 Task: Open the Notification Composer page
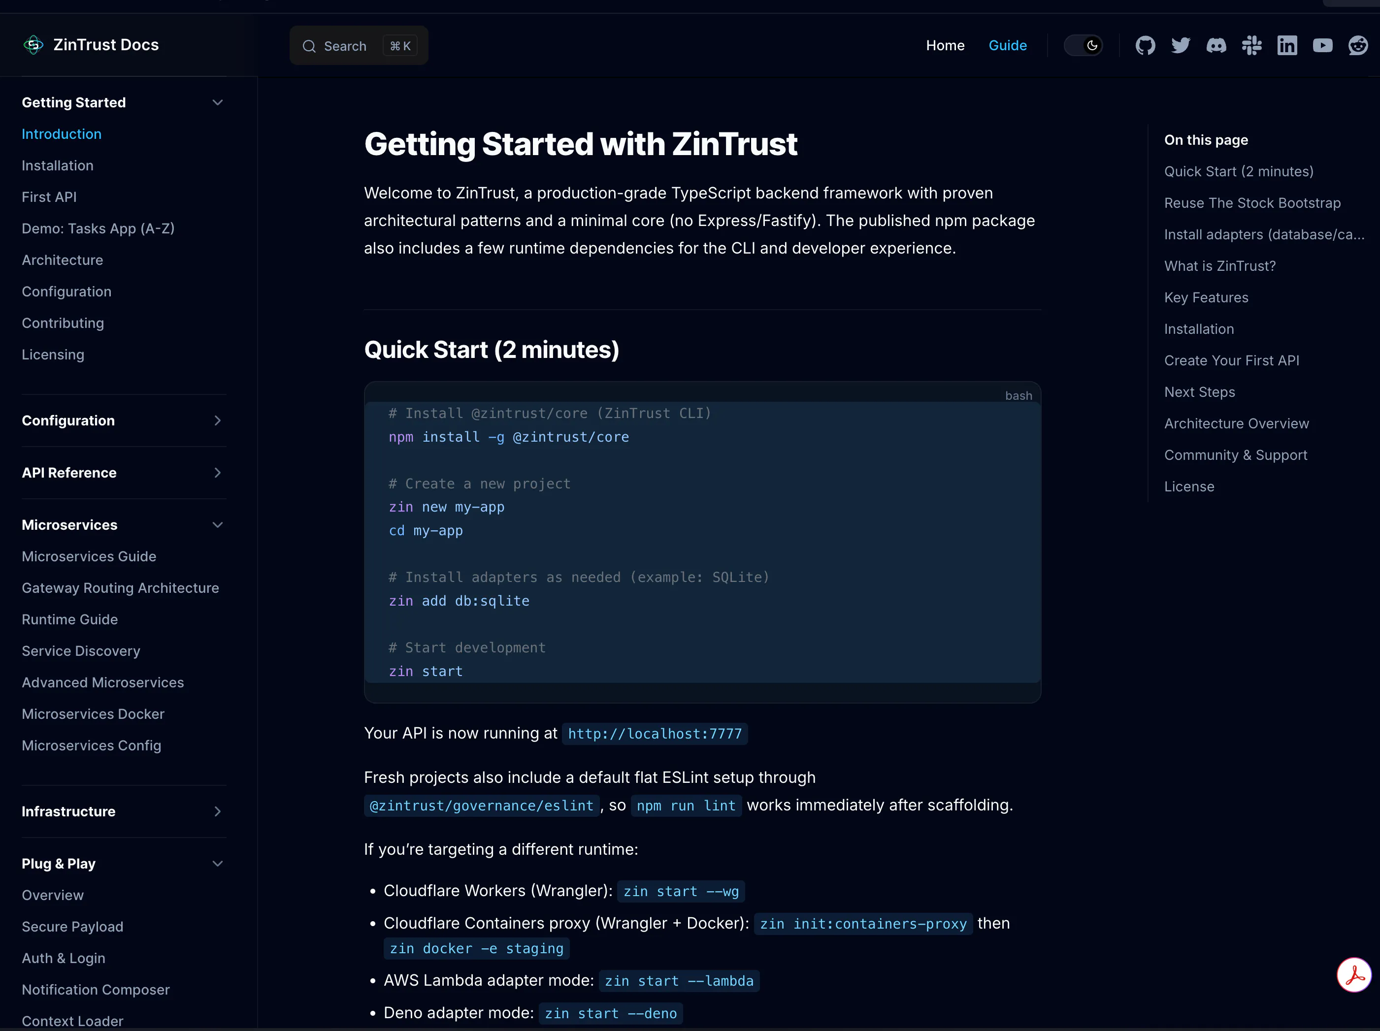click(96, 990)
